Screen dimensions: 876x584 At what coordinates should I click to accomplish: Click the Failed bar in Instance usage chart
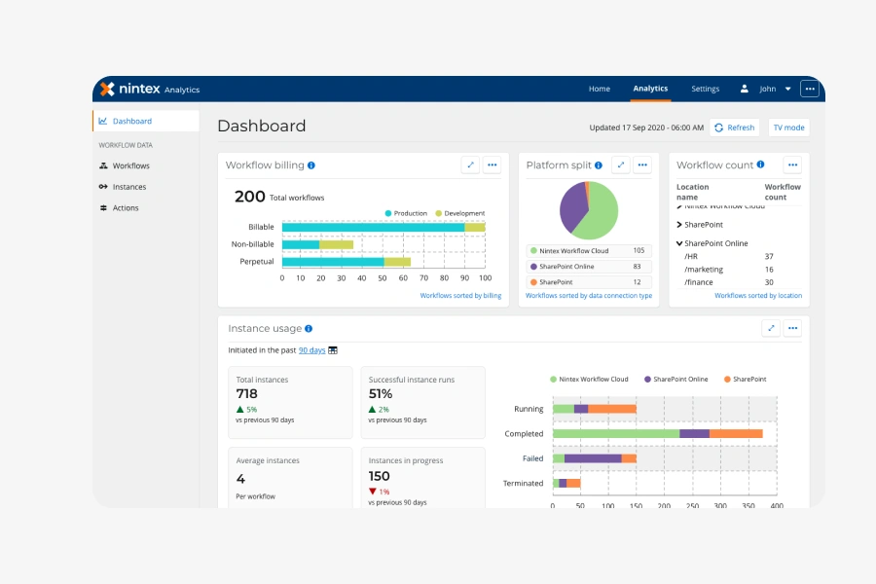[x=595, y=458]
